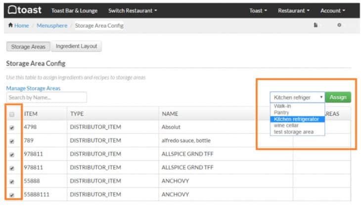Toggle the select-all checkbox in header
The image size is (361, 206).
pyautogui.click(x=12, y=114)
